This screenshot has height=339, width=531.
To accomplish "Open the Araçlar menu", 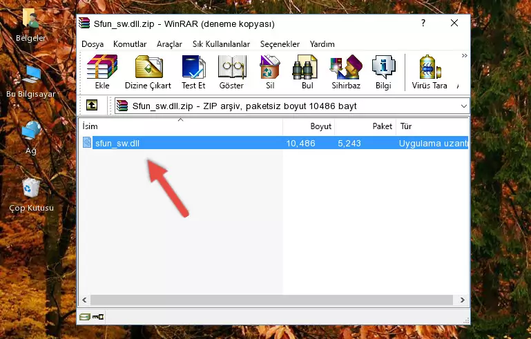I will [169, 44].
